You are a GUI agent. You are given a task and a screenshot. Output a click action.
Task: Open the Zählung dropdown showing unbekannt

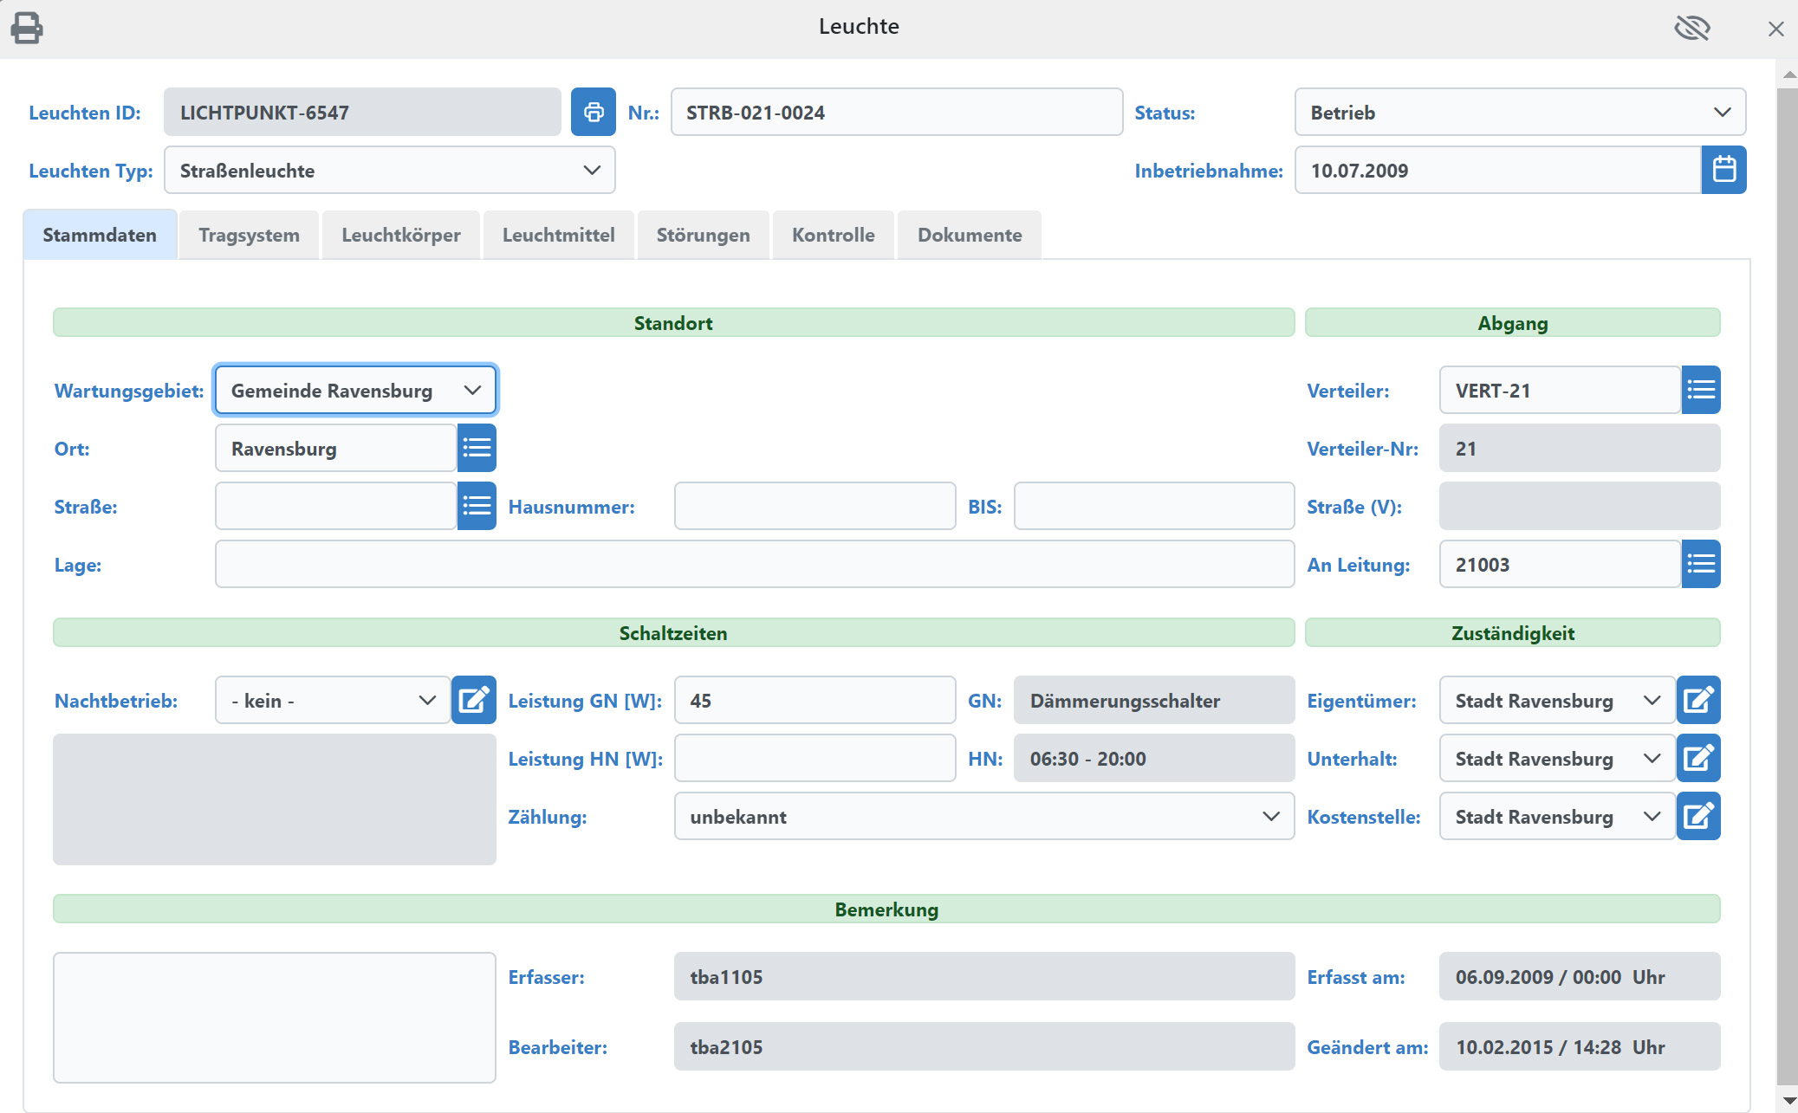(x=983, y=816)
